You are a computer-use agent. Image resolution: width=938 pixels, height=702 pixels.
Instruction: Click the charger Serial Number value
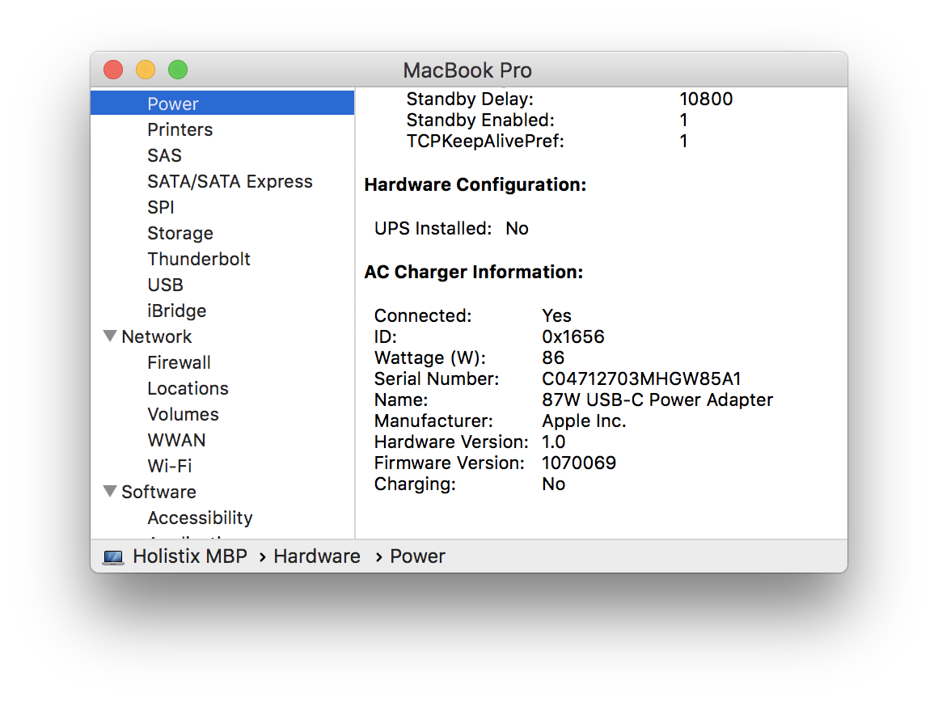pyautogui.click(x=641, y=378)
